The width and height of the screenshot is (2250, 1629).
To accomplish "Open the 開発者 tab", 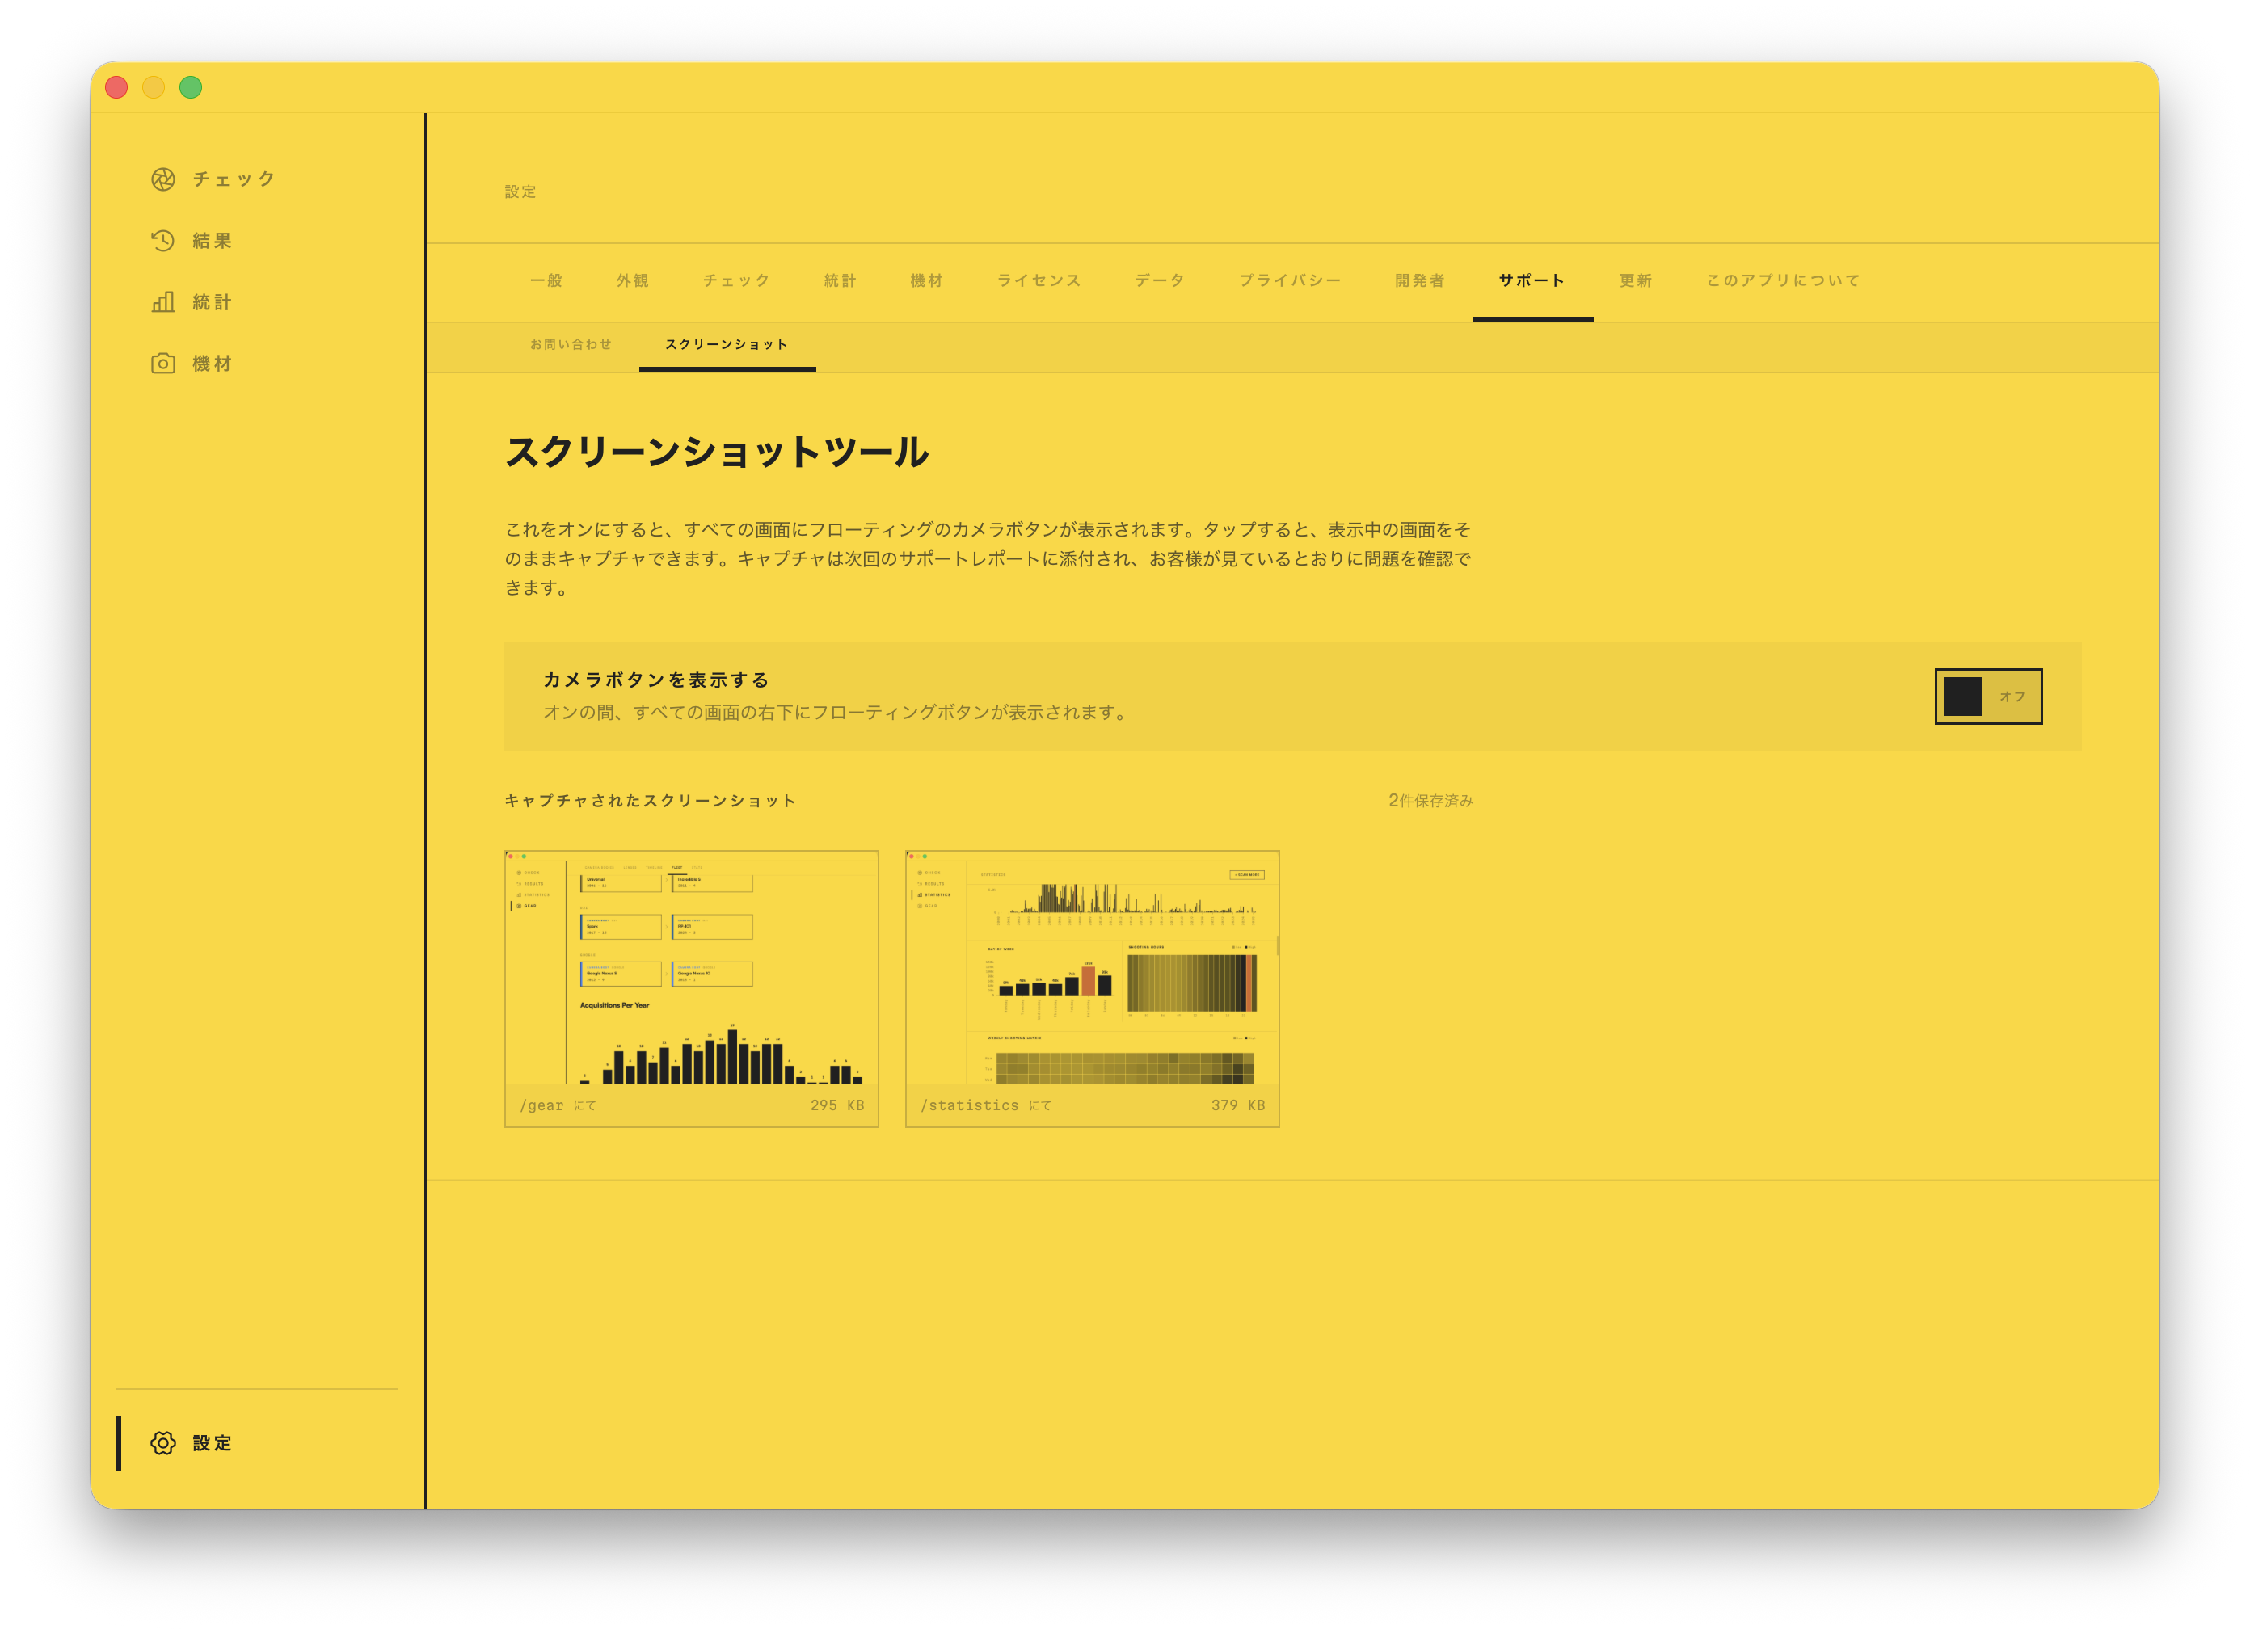I will (x=1421, y=280).
